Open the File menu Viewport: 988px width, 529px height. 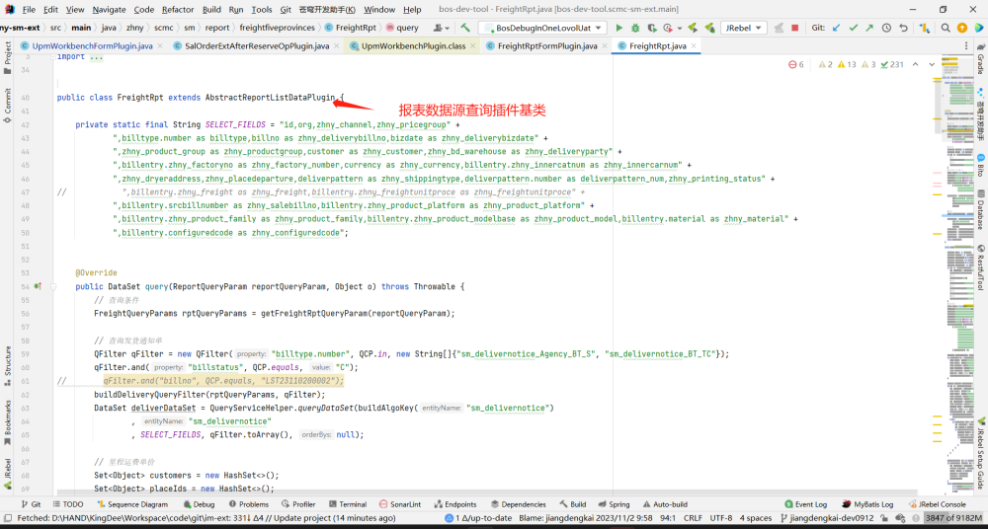29,10
